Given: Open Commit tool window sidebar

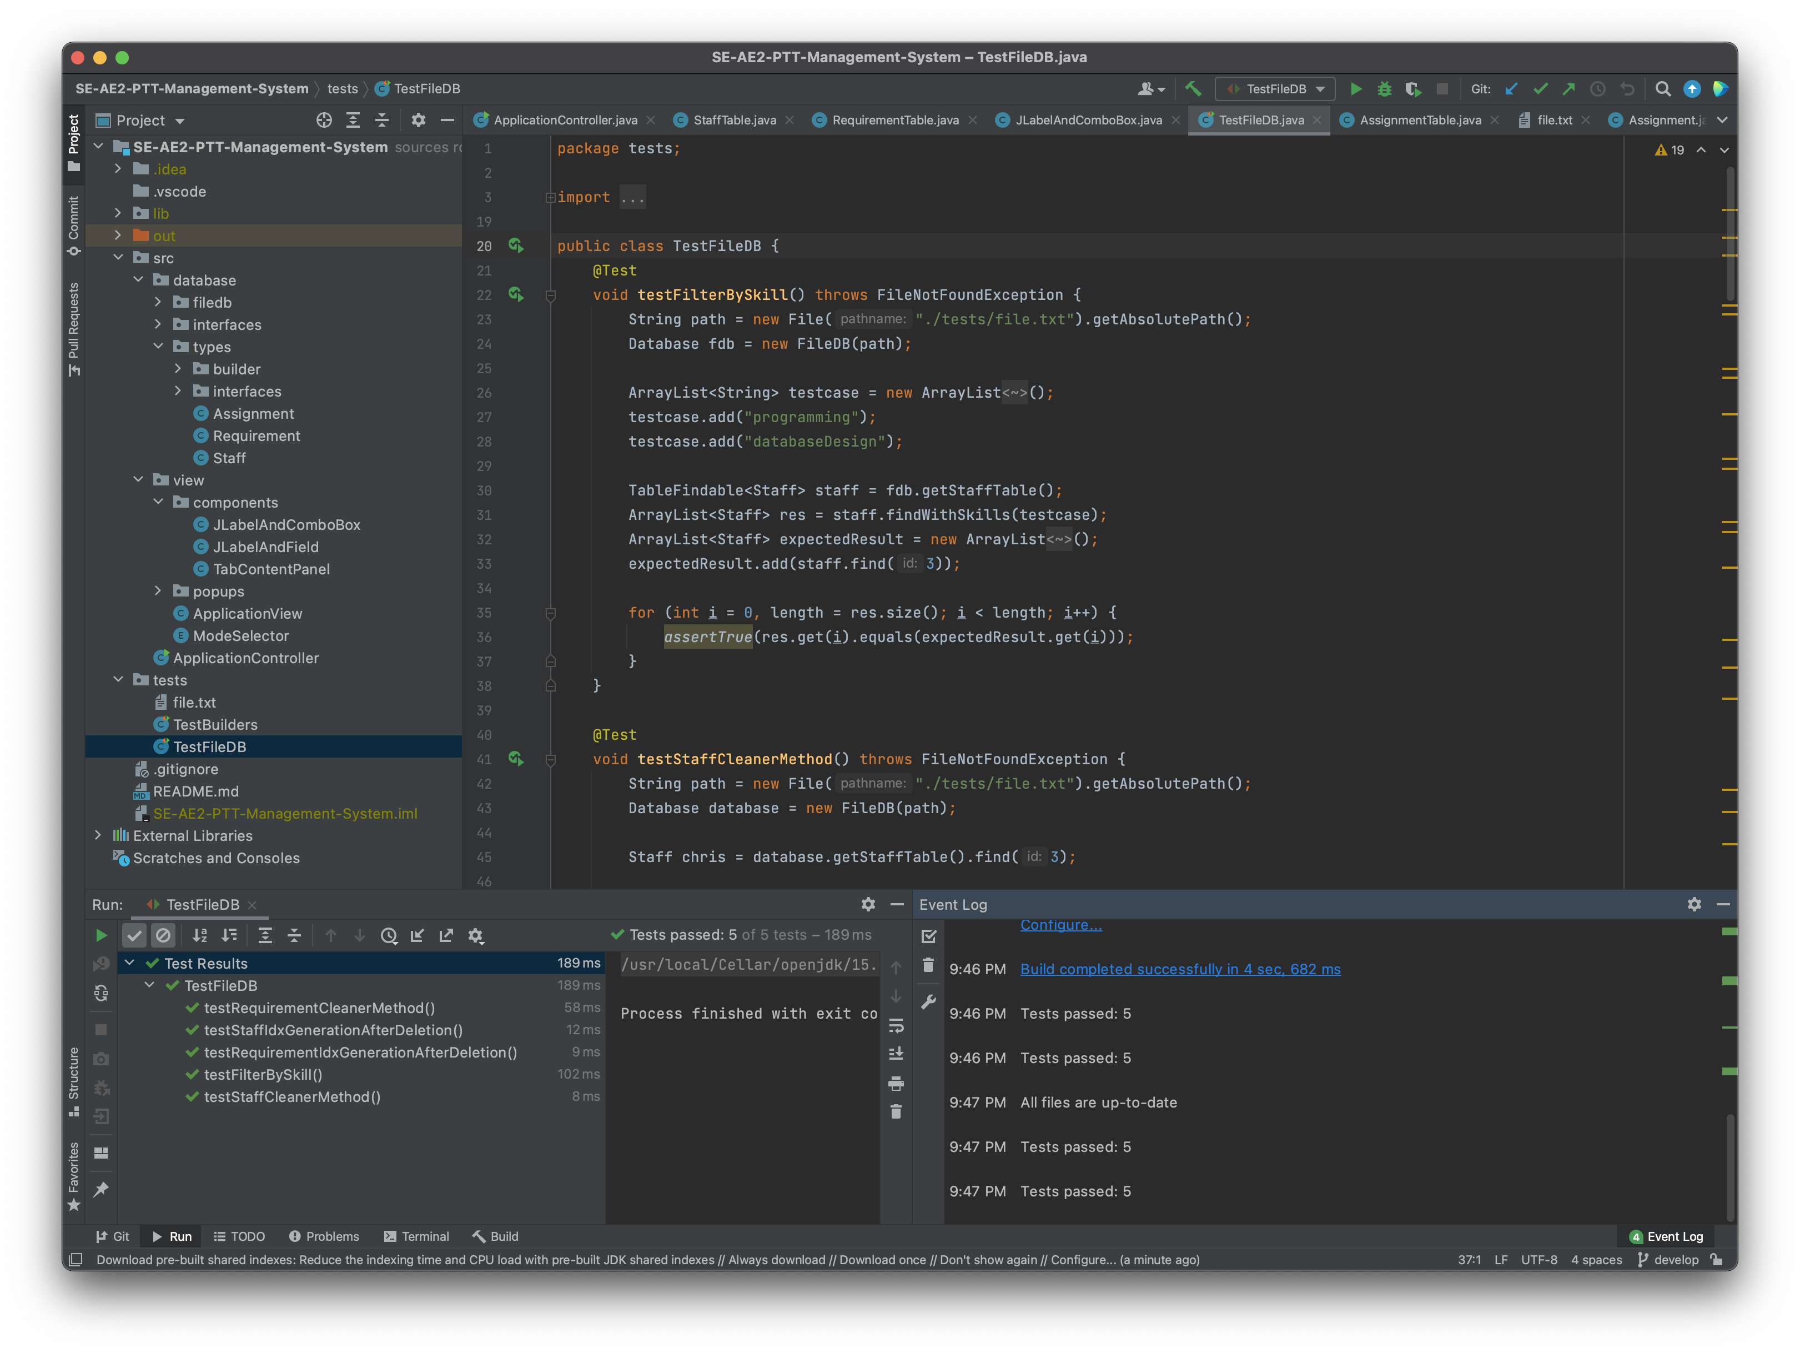Looking at the screenshot, I should click(74, 226).
